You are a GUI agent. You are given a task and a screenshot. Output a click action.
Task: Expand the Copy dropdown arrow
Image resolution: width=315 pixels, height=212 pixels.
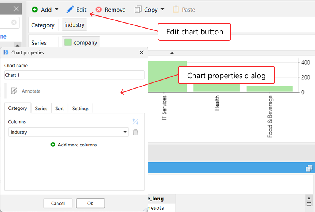[x=163, y=9]
